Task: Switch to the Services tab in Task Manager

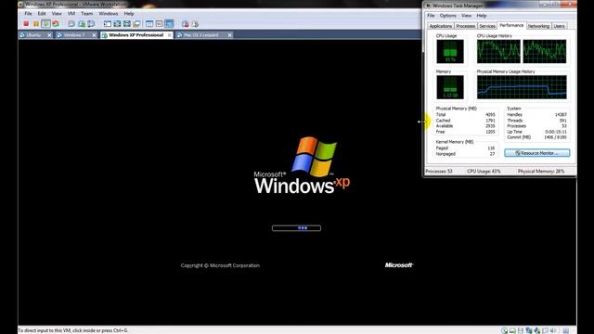Action: pos(487,26)
